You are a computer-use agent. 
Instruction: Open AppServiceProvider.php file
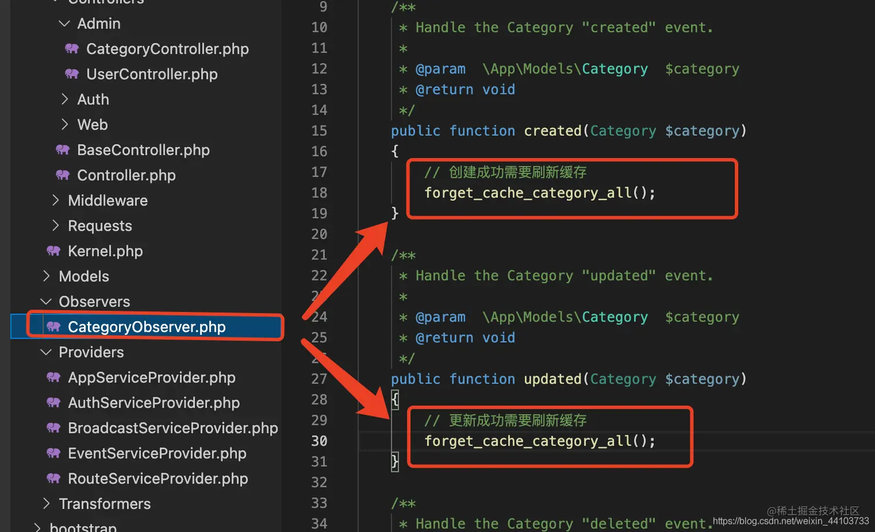pyautogui.click(x=152, y=378)
